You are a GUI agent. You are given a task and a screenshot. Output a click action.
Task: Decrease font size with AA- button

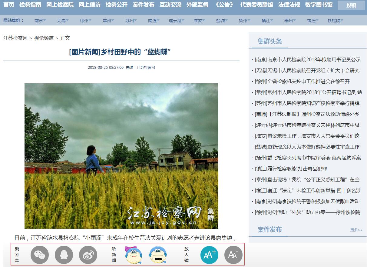click(233, 255)
